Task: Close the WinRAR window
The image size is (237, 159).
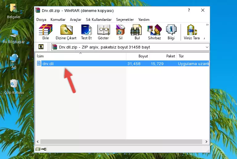Action: [x=203, y=10]
